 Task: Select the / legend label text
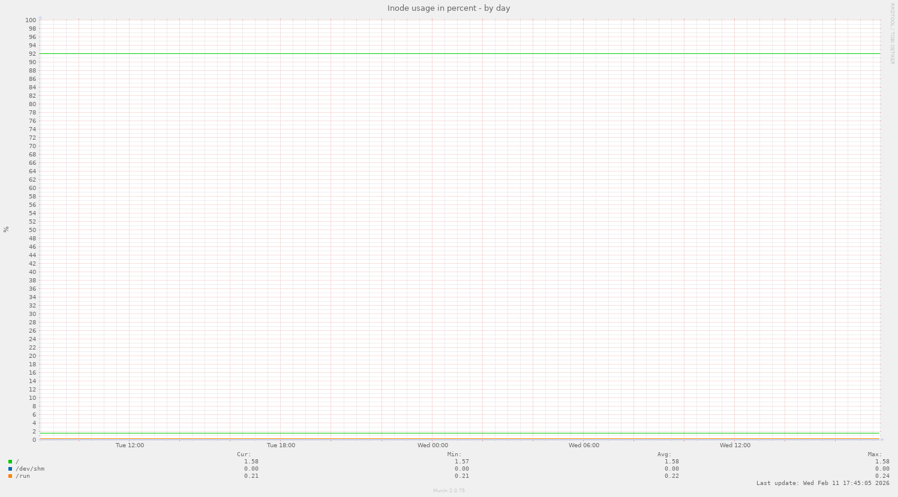18,462
